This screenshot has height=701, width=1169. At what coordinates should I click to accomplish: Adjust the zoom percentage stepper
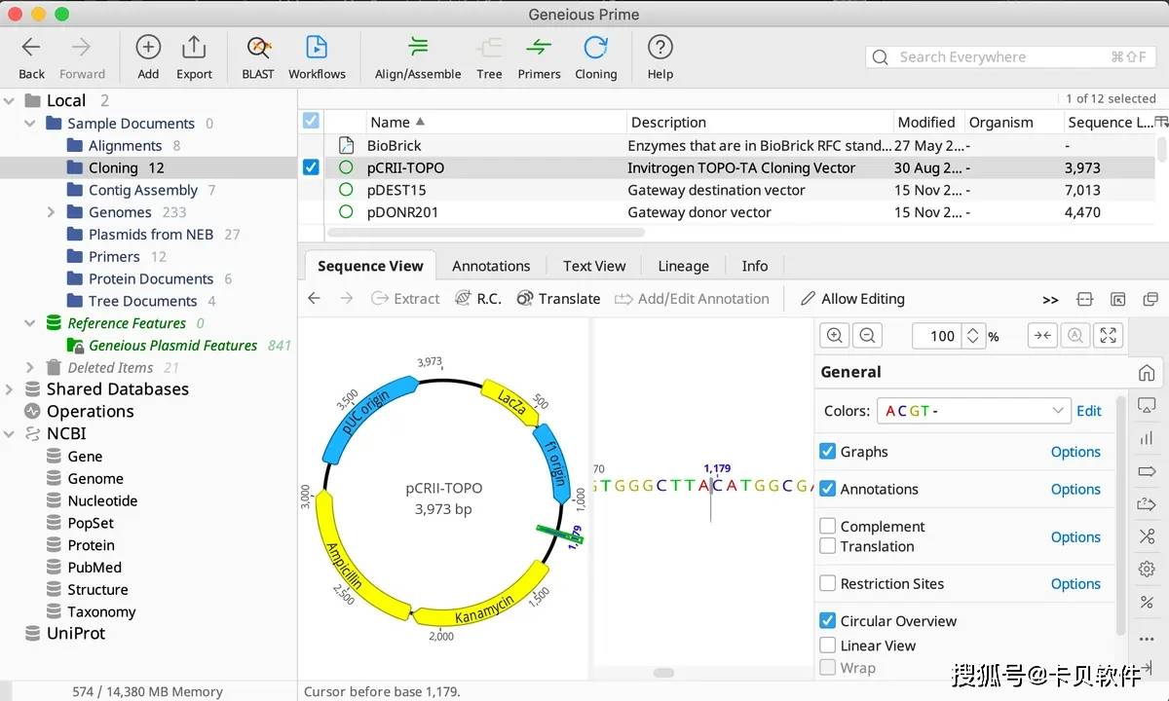click(x=973, y=336)
